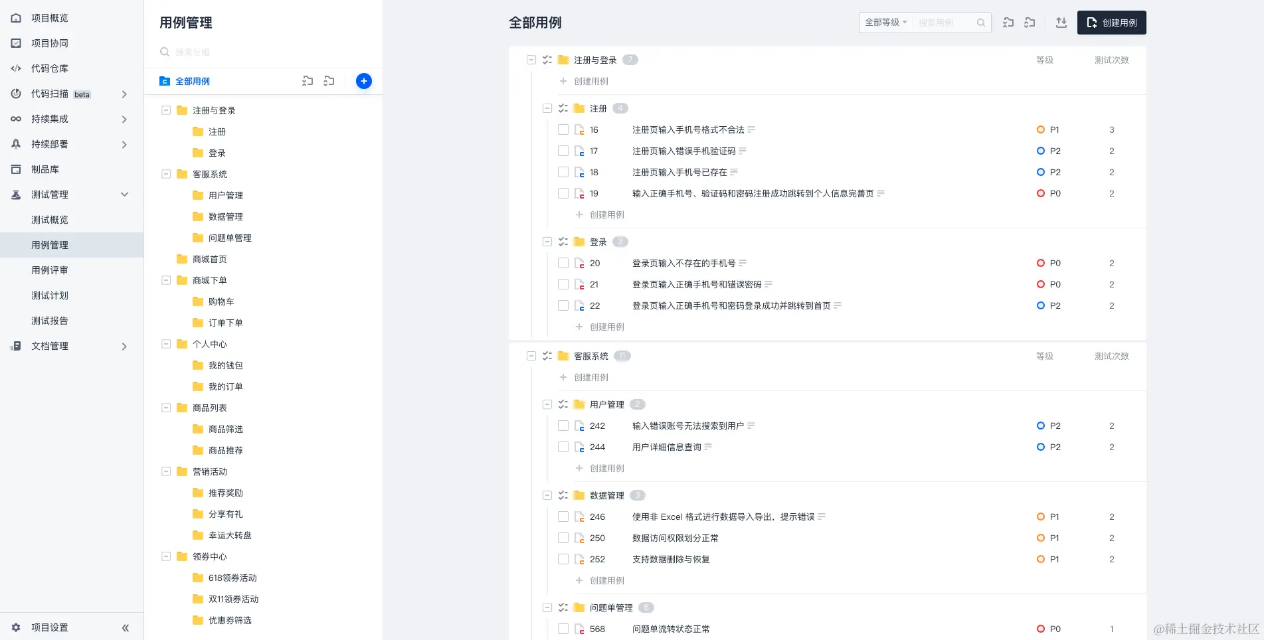The width and height of the screenshot is (1264, 640).
Task: Select the checkbox for case 568
Action: click(x=563, y=629)
